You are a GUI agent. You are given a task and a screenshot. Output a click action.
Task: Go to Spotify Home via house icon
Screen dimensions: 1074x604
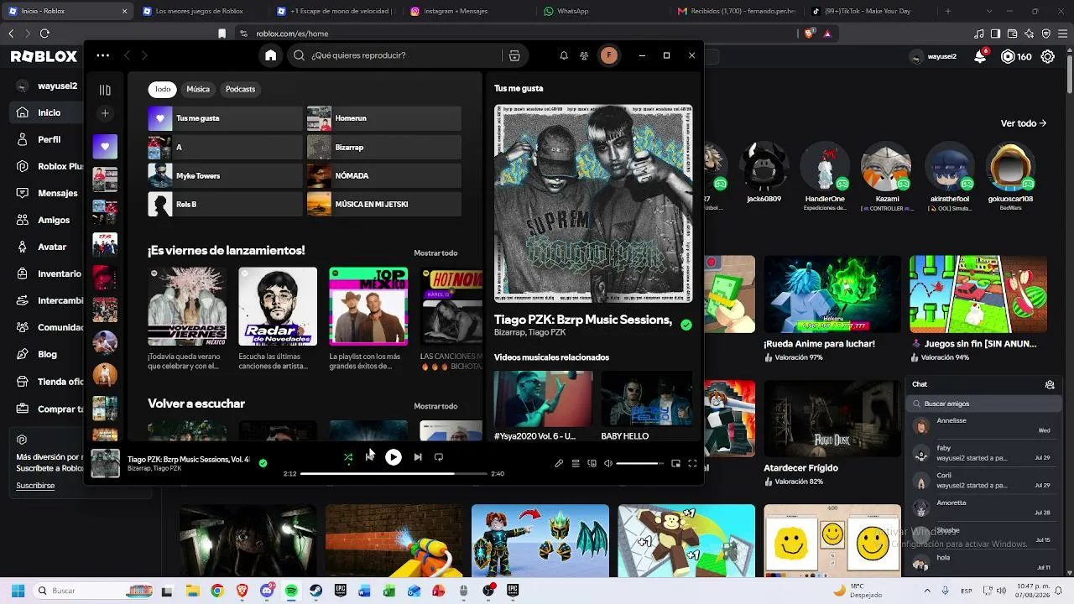[270, 55]
